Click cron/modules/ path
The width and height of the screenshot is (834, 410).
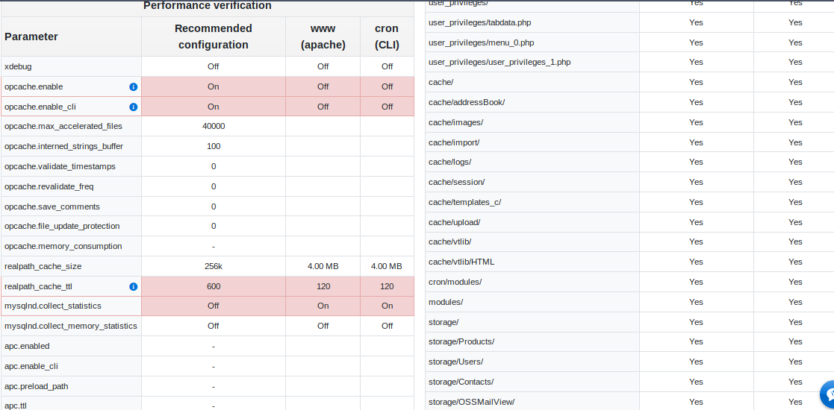(455, 282)
